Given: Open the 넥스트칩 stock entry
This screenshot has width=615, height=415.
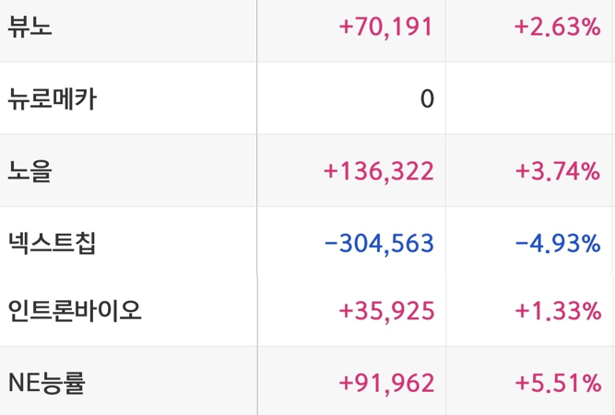Looking at the screenshot, I should (x=52, y=243).
